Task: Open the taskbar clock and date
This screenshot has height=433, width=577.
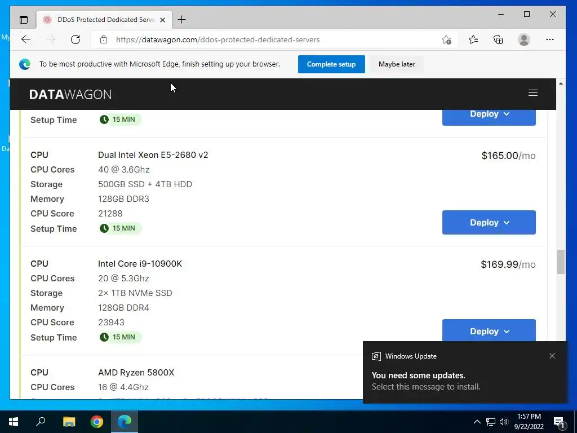Action: pos(529,422)
